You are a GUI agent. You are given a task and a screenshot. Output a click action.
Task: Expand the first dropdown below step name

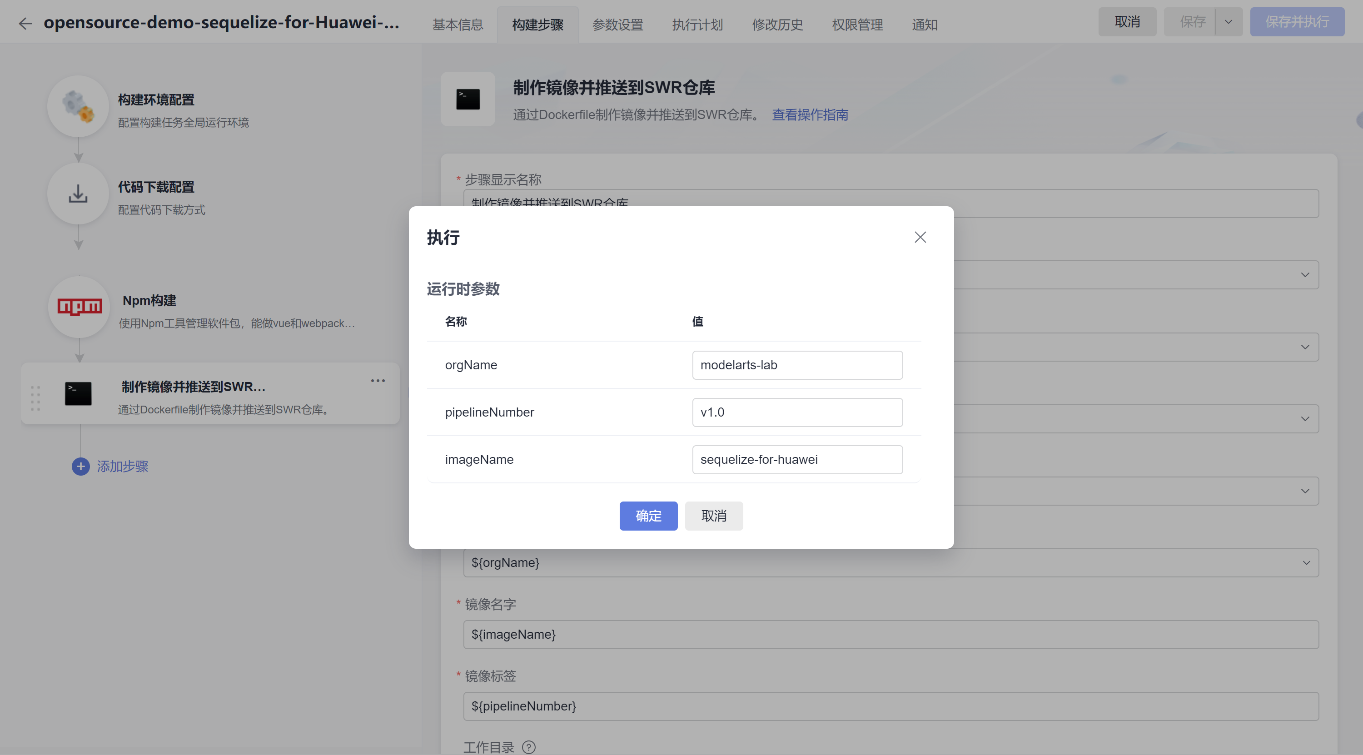pos(1305,274)
